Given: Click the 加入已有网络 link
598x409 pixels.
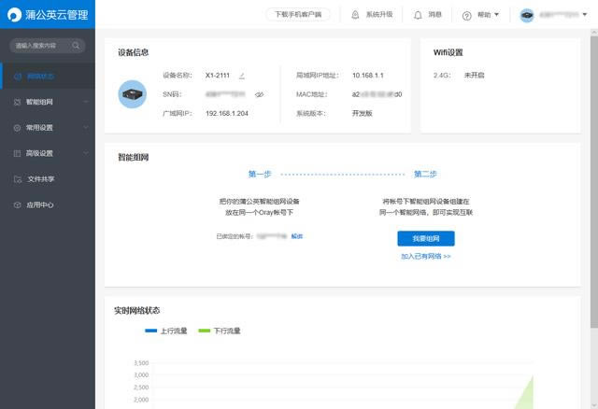Looking at the screenshot, I should click(x=426, y=256).
